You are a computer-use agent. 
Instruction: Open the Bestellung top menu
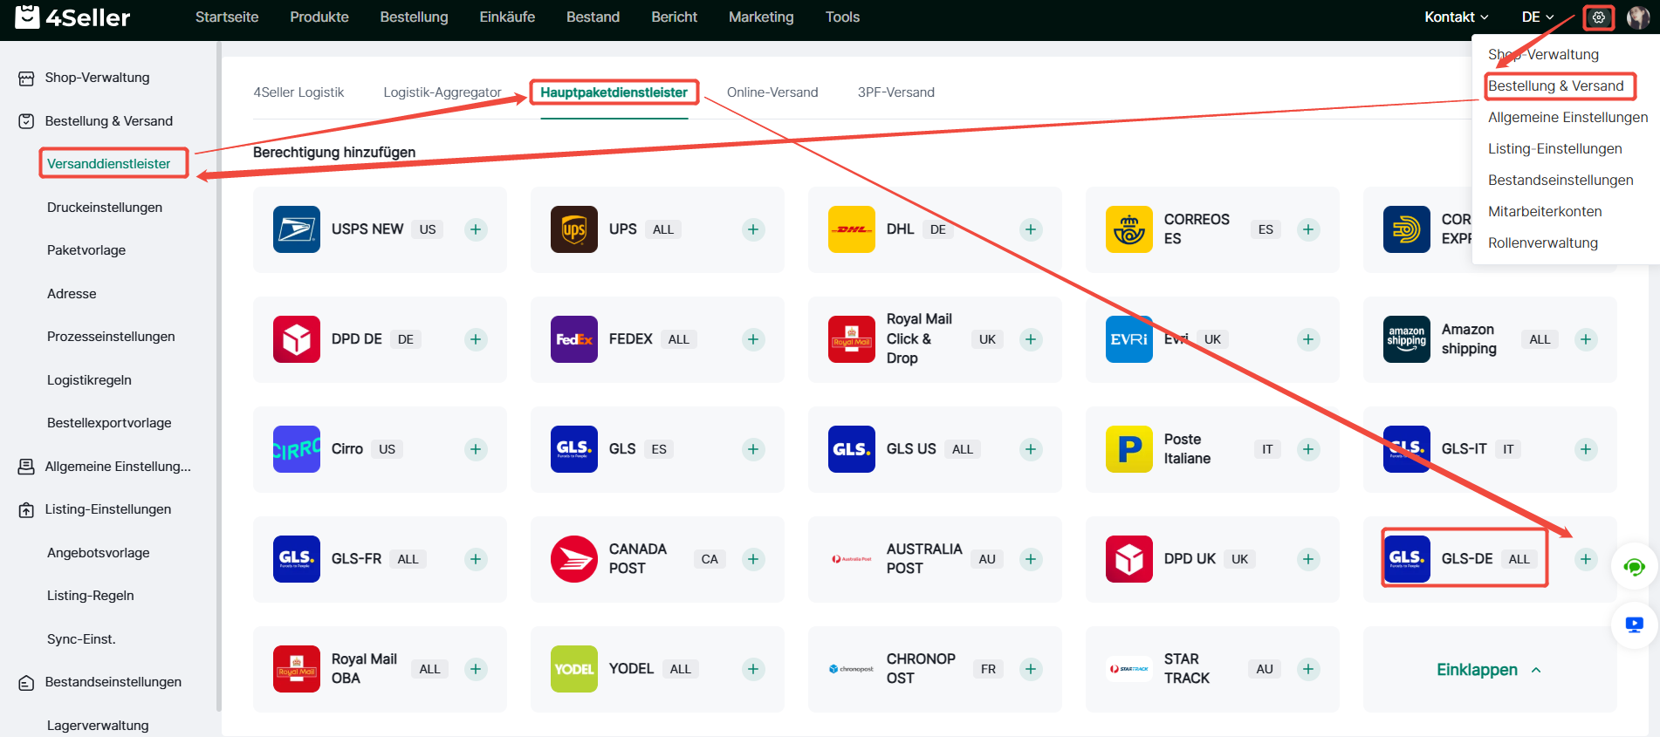pos(414,17)
